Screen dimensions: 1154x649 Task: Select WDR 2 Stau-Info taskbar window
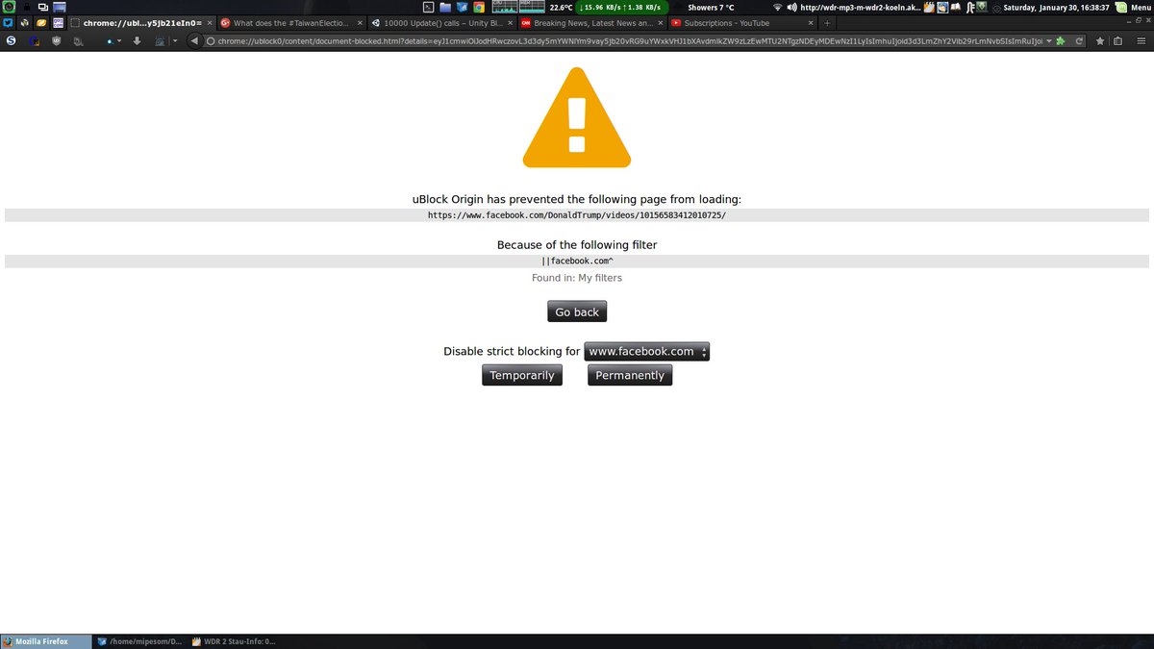coord(235,641)
